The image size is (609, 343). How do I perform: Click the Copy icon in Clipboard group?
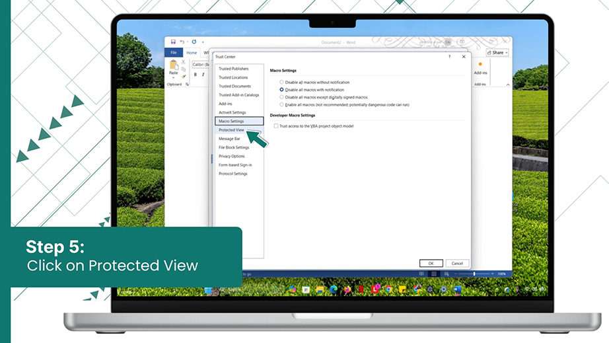tap(184, 69)
